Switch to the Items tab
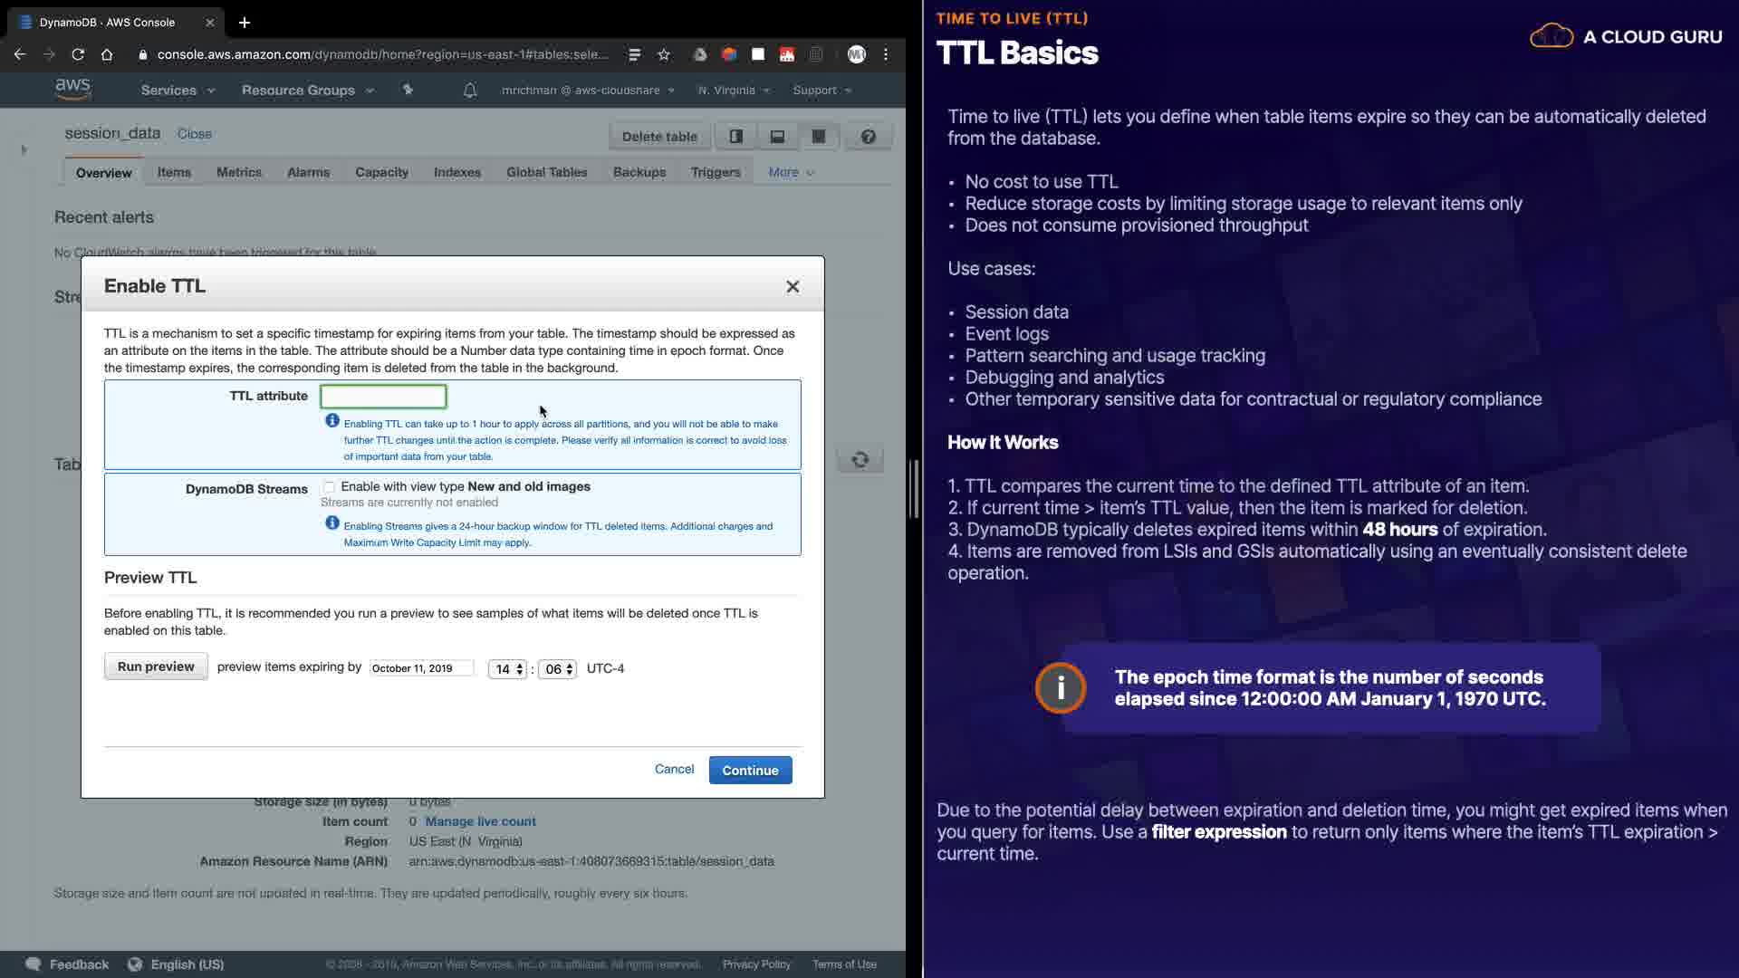The image size is (1739, 978). click(x=174, y=172)
